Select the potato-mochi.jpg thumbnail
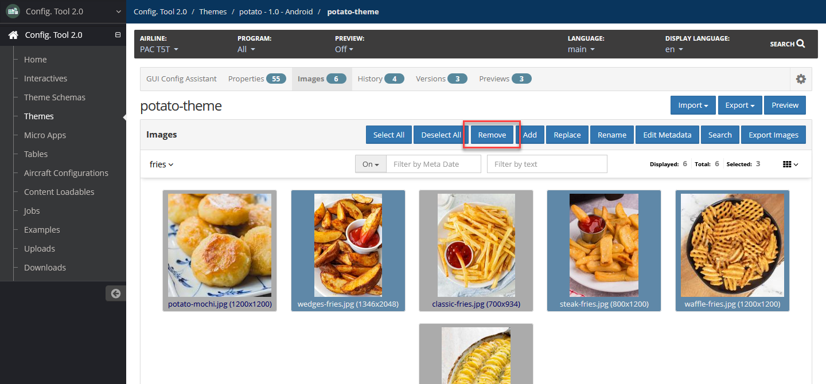Image resolution: width=826 pixels, height=384 pixels. tap(220, 250)
